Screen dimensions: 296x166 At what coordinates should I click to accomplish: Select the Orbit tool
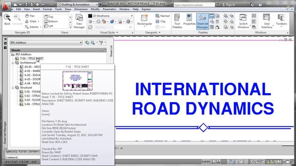pos(31,22)
